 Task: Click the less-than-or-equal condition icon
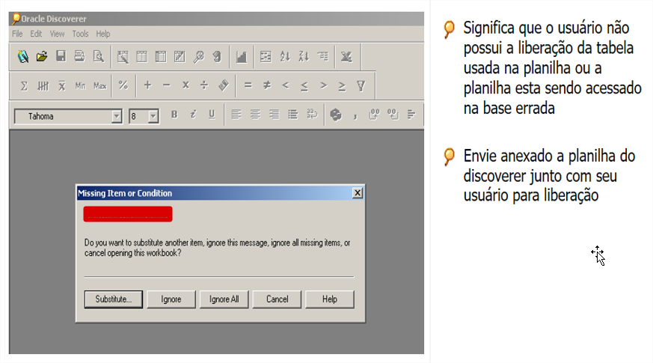pyautogui.click(x=304, y=86)
